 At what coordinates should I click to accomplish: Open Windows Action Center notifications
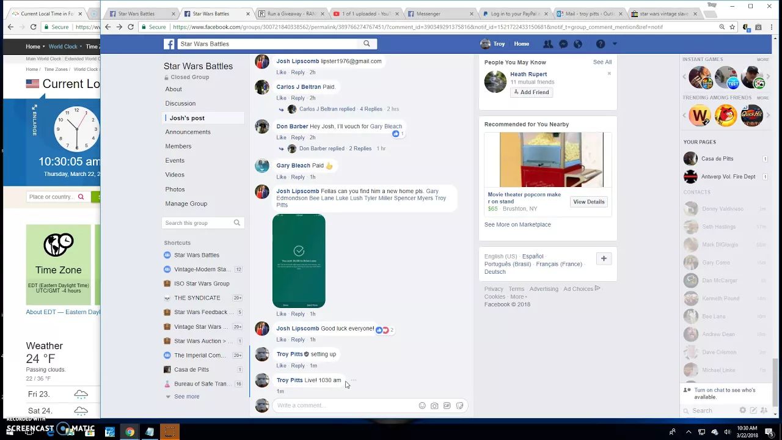[x=770, y=432]
